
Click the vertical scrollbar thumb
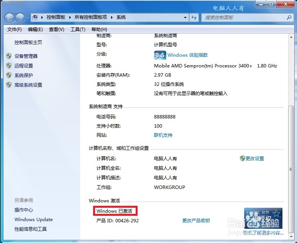(x=291, y=169)
